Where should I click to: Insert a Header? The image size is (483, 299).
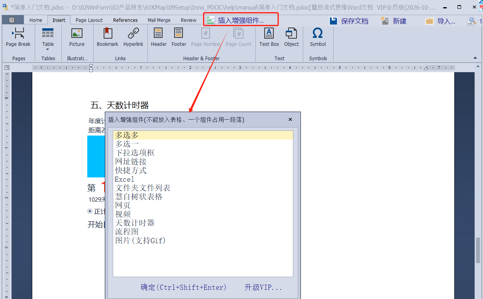tap(159, 34)
